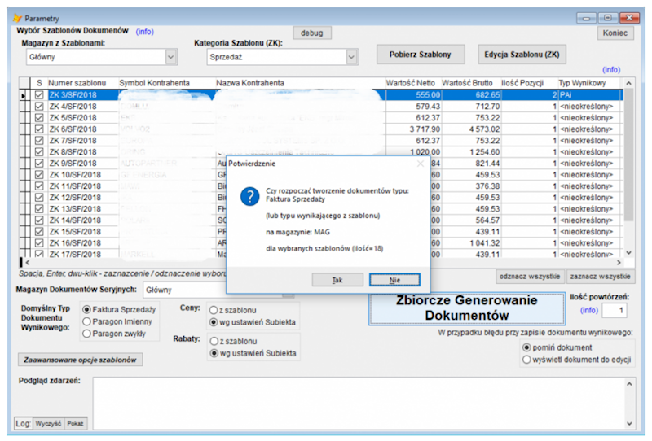Click zaznacz wszystkie button
Viewport: 652px width, 441px height.
pyautogui.click(x=601, y=277)
